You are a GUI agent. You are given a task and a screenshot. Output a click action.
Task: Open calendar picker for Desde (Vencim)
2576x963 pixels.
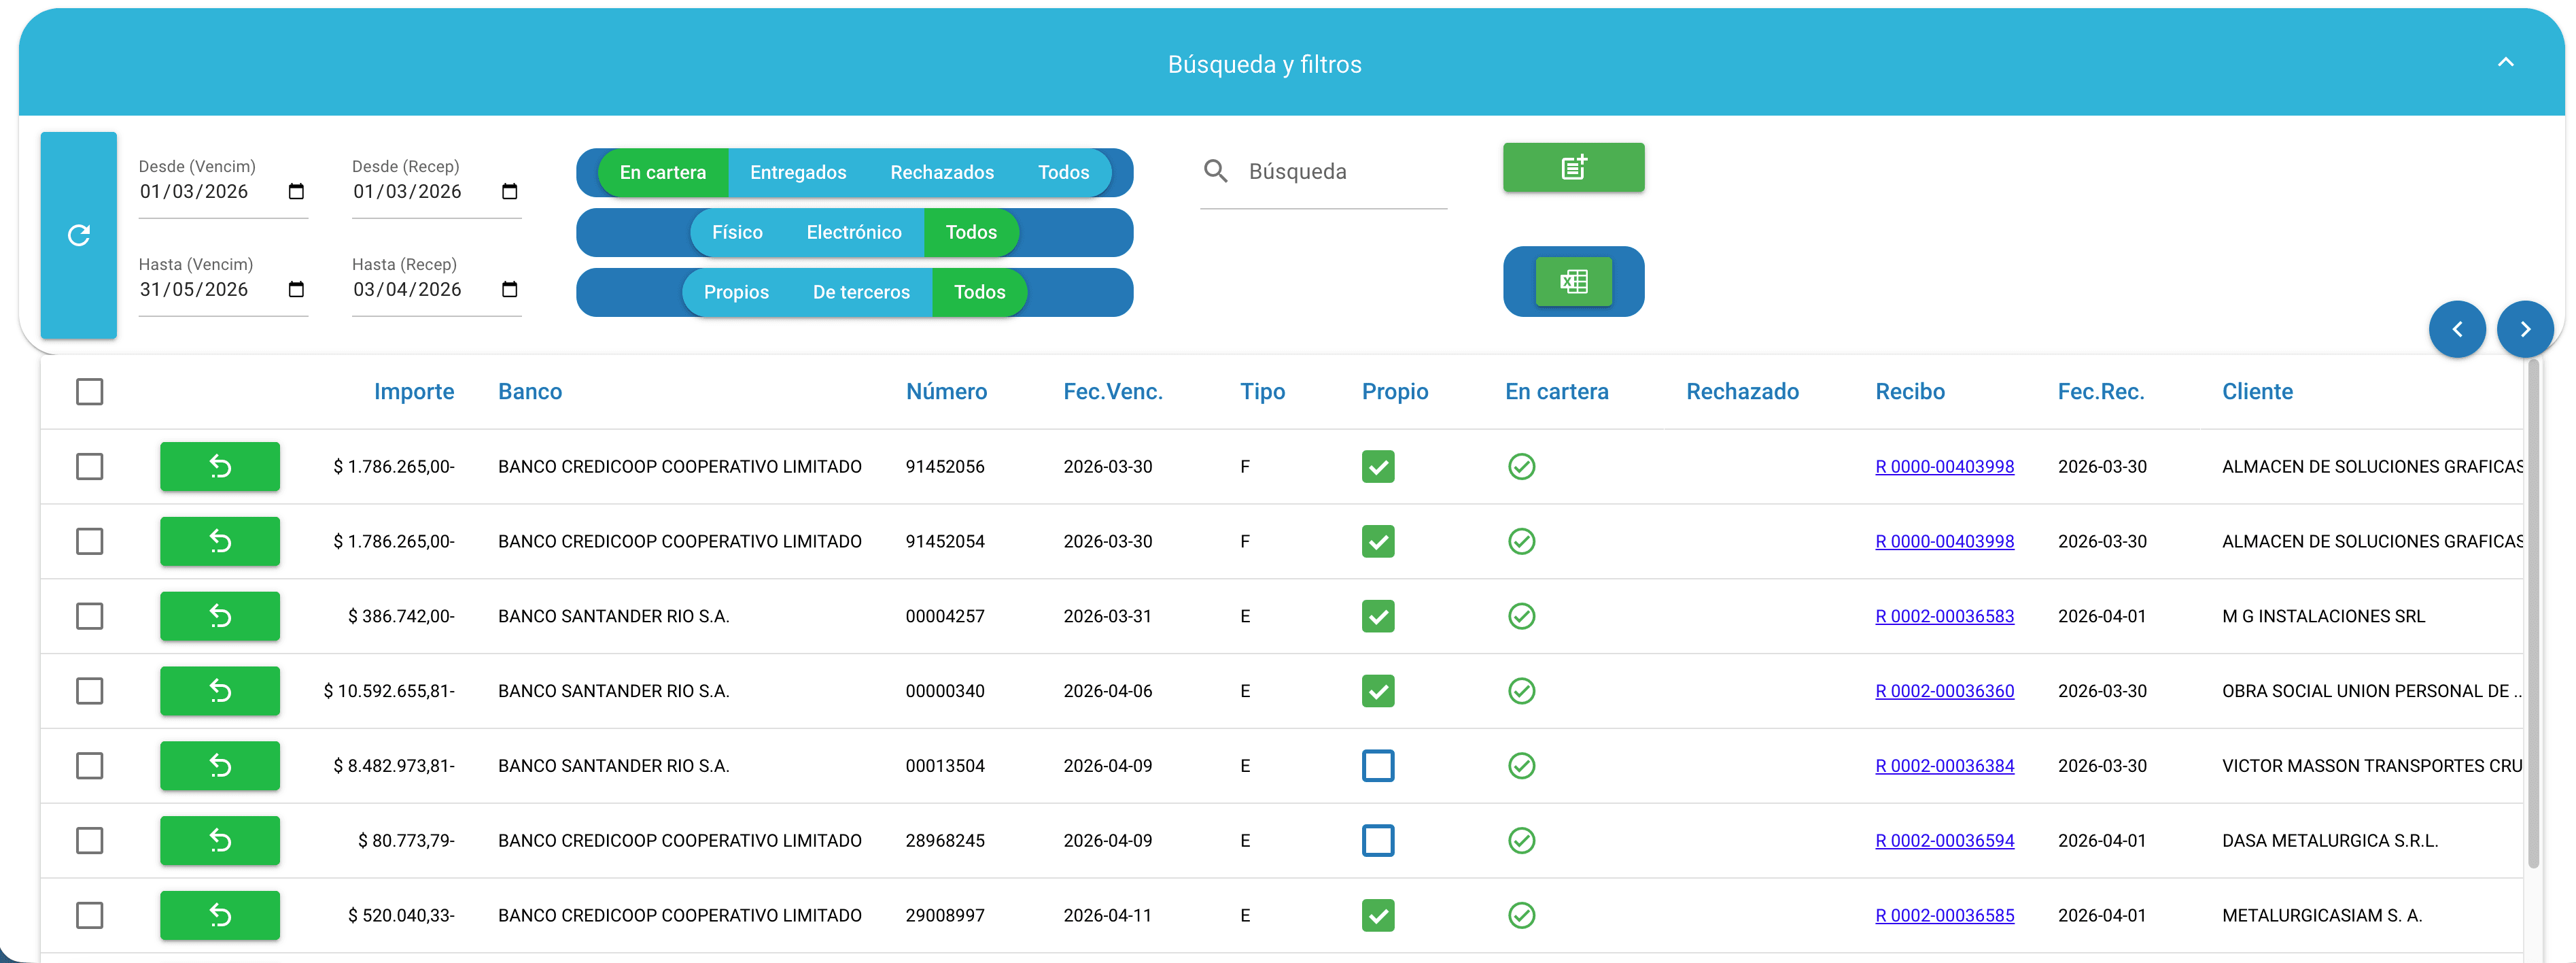[x=296, y=191]
